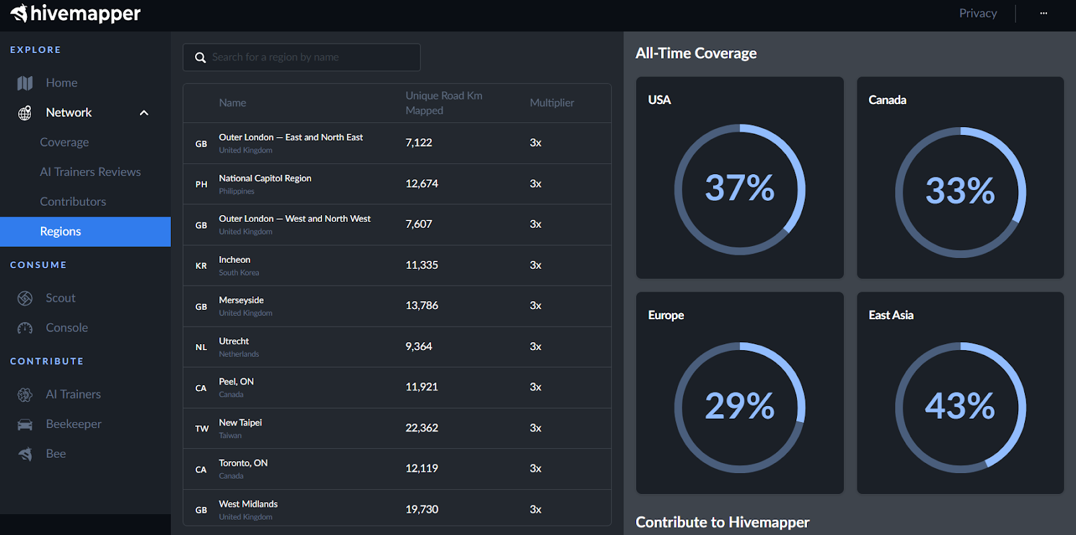Click the Network globe icon
Image resolution: width=1076 pixels, height=535 pixels.
pos(25,113)
